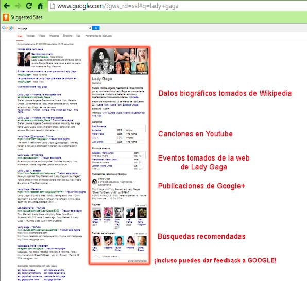Open The Fame album cover
This screenshot has height=281, width=307.
[x=131, y=213]
